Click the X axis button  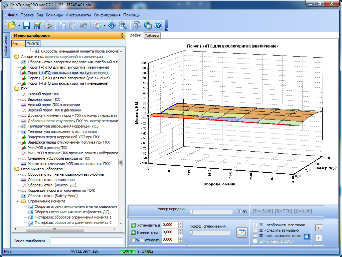319,228
